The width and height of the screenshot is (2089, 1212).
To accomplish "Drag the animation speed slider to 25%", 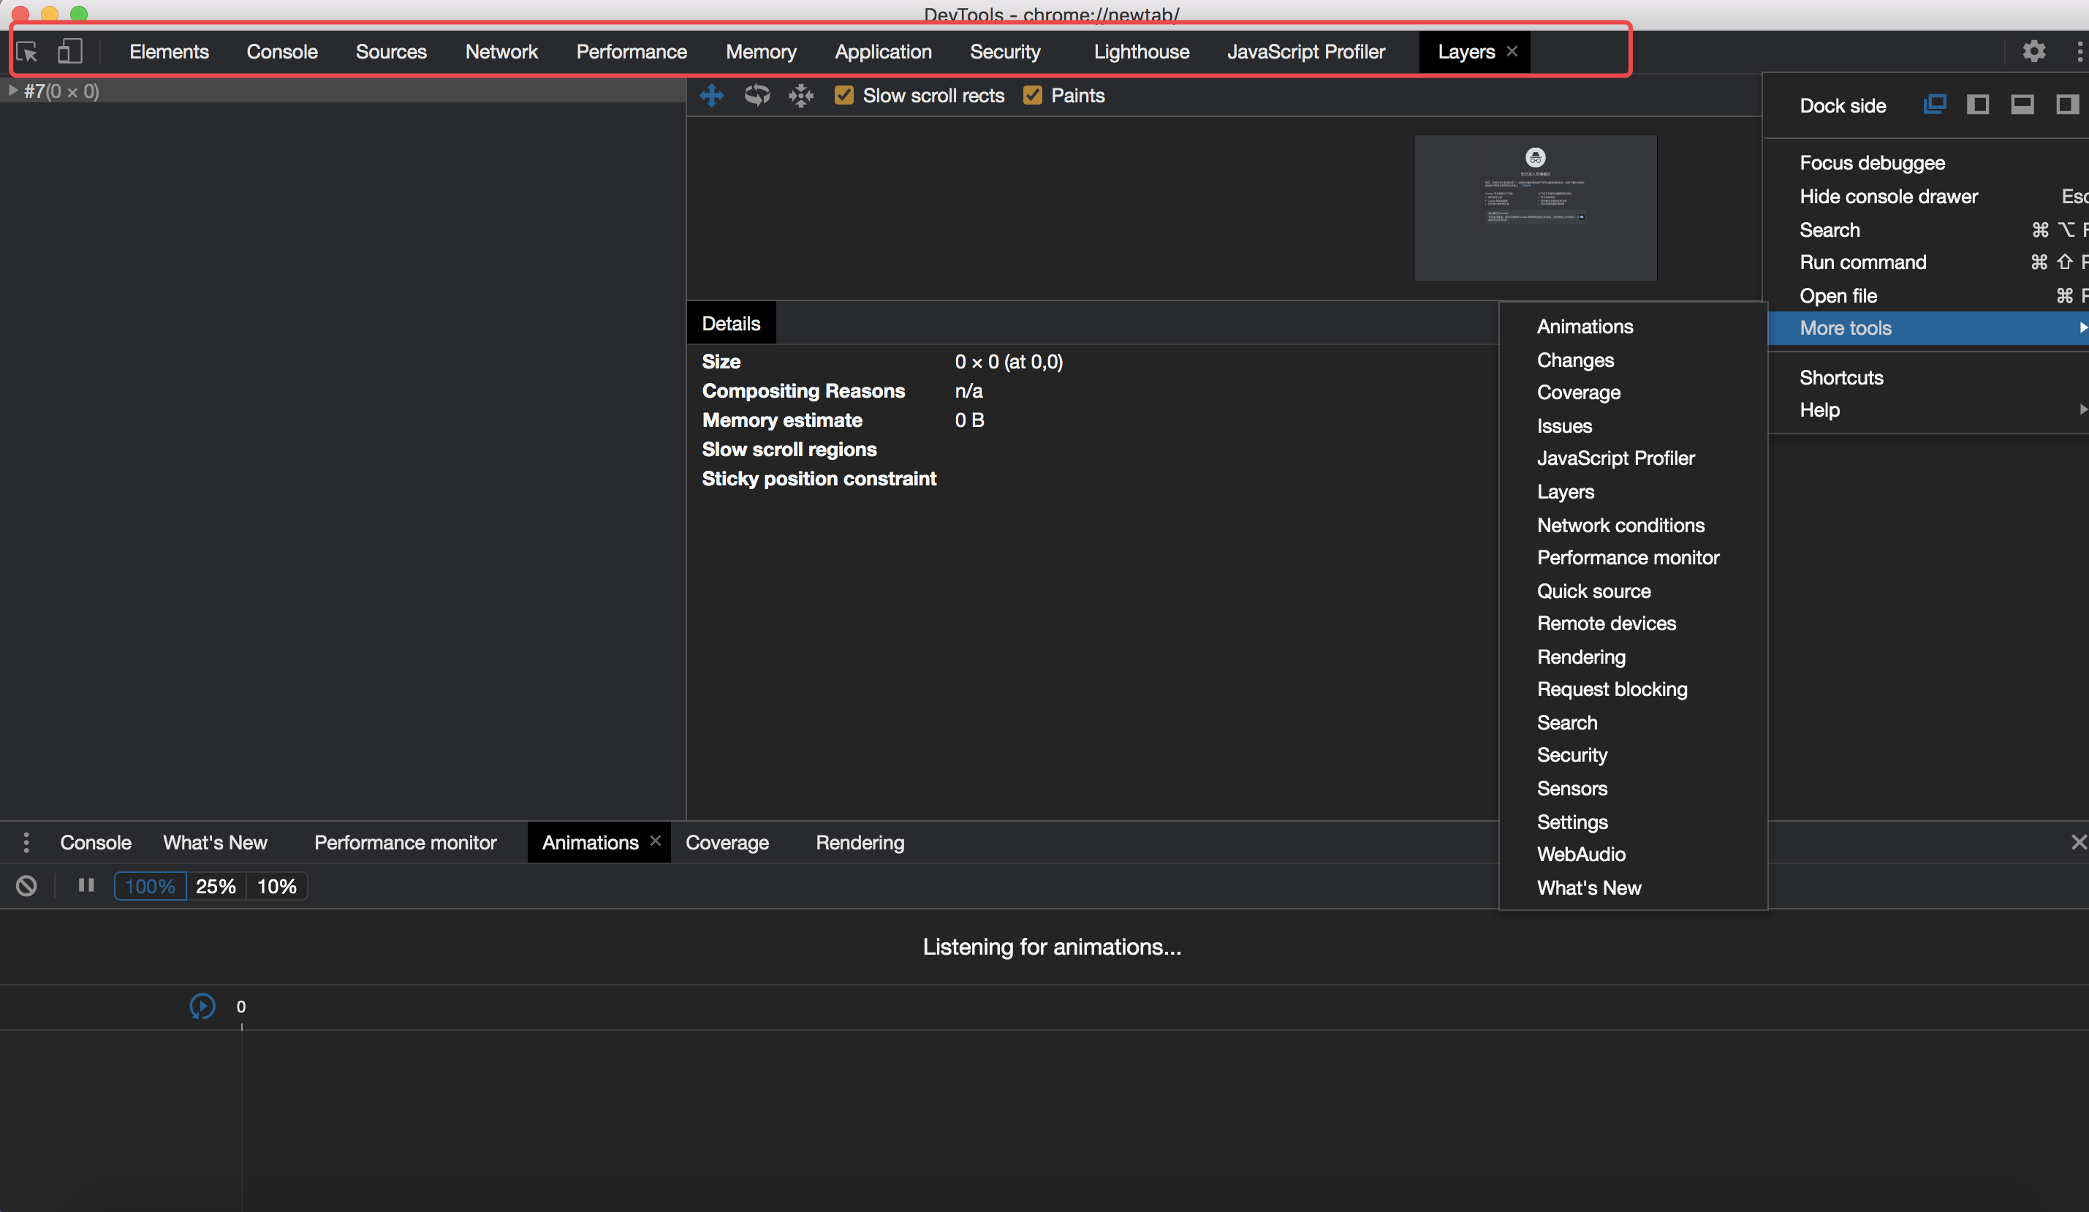I will (213, 886).
